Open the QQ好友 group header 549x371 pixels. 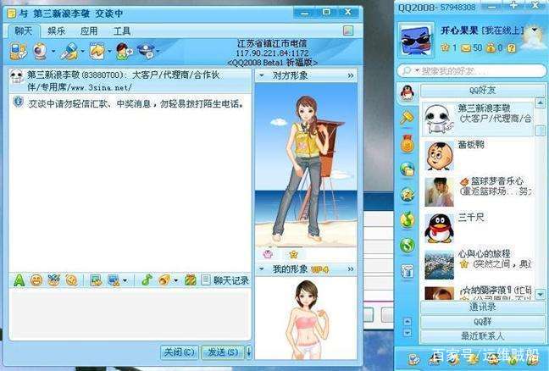[482, 91]
